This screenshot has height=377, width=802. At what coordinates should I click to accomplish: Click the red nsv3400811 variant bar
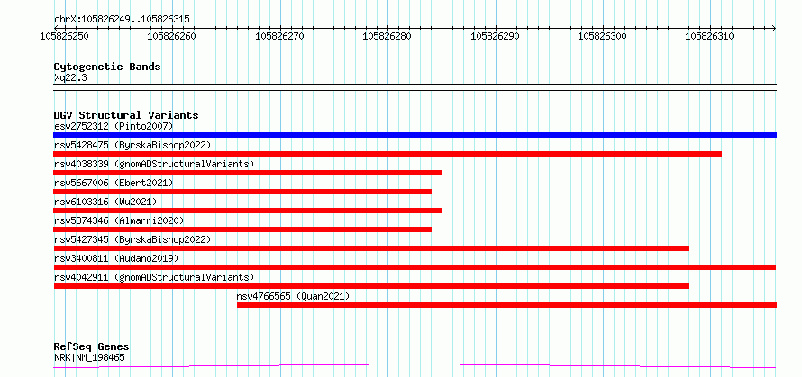pyautogui.click(x=415, y=267)
